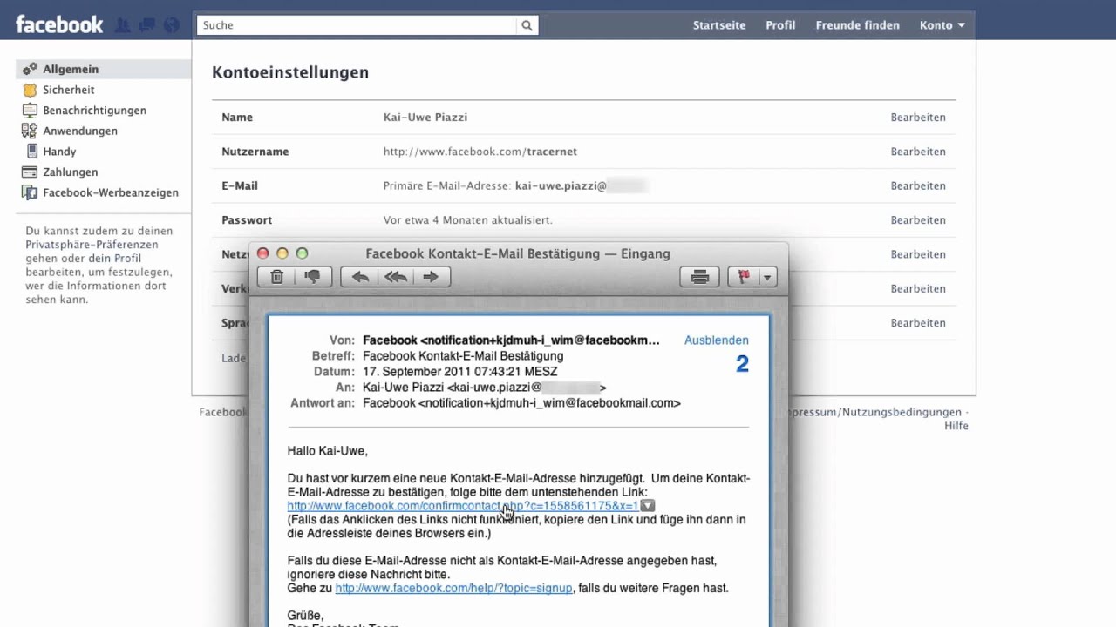Click the date 17. September 2011 text

(x=459, y=372)
